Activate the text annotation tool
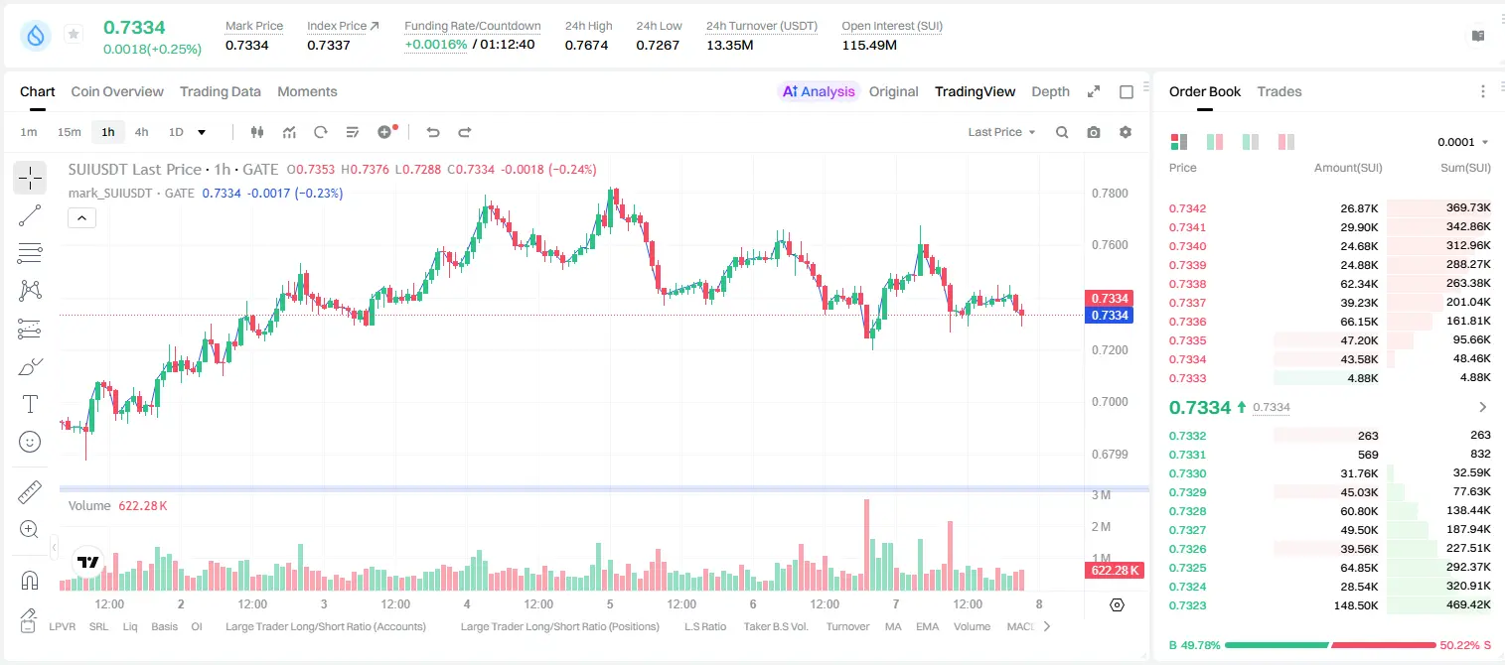This screenshot has width=1505, height=665. (30, 404)
